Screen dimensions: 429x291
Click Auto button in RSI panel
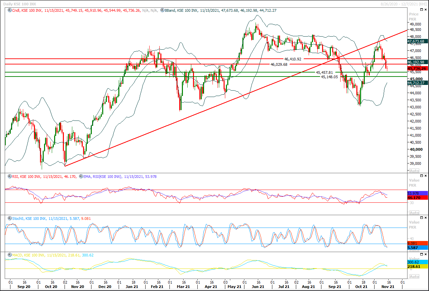click(x=415, y=213)
